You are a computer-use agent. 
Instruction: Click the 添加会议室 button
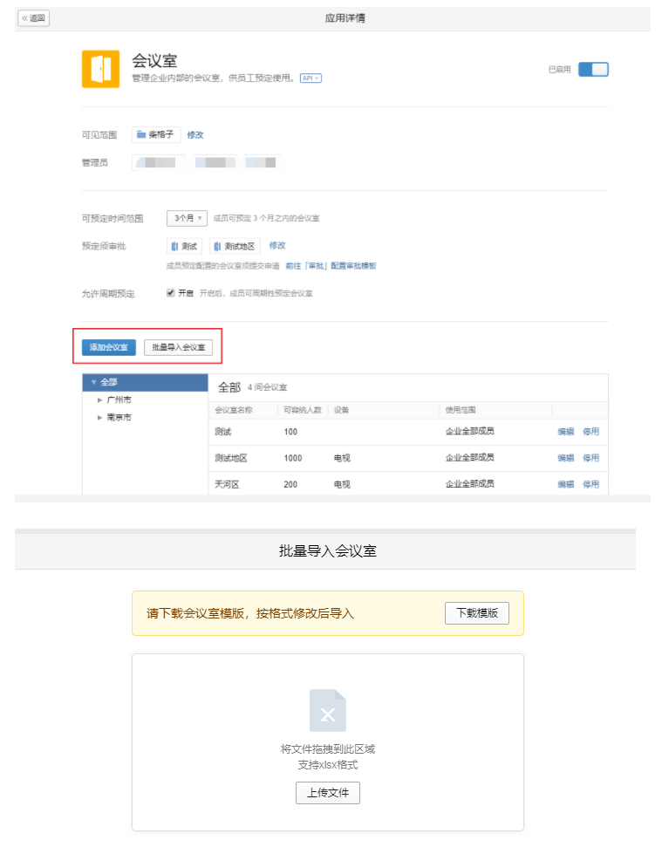[109, 347]
